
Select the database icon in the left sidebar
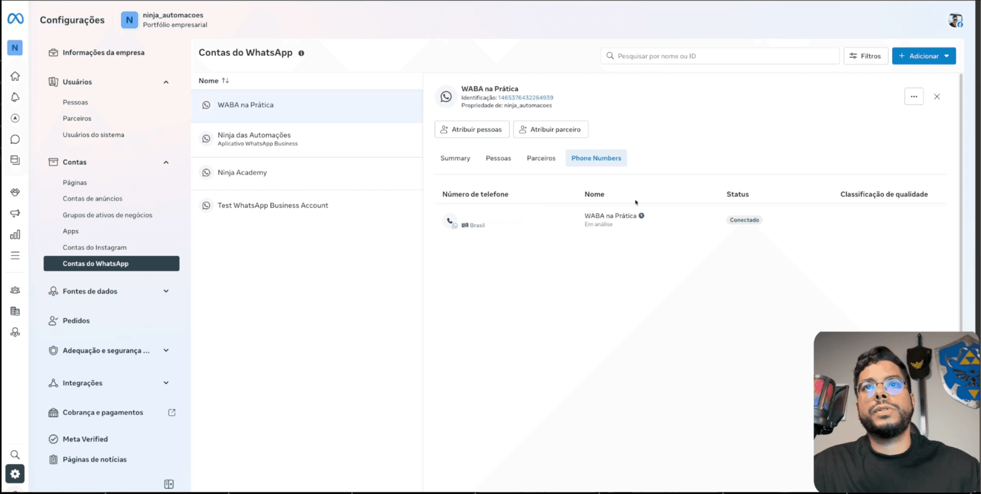[x=15, y=311]
